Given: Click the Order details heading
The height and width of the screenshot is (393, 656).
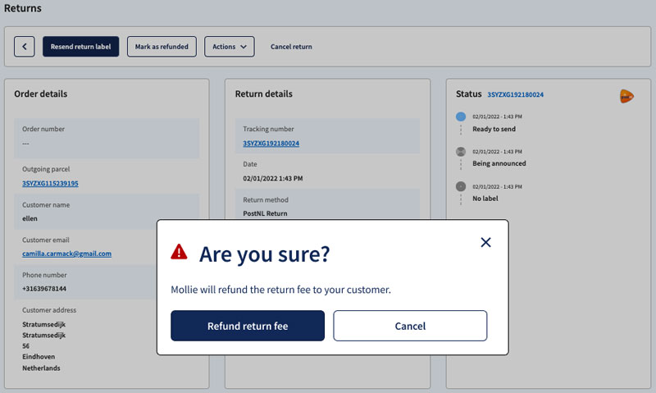Looking at the screenshot, I should [40, 94].
